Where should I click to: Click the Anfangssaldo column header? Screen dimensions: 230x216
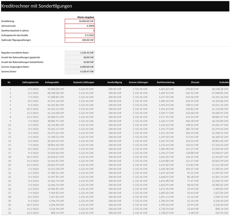click(x=52, y=82)
